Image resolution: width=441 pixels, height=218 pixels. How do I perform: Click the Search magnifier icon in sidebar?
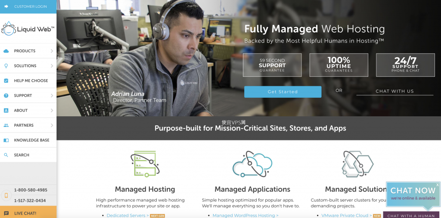[6, 155]
